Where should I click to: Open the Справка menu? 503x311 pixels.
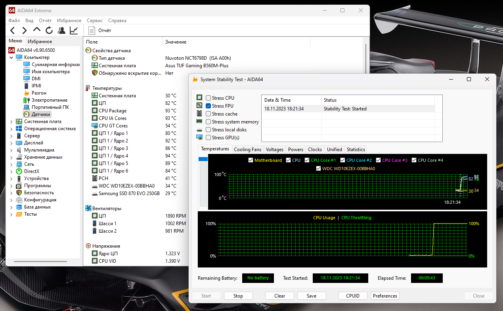click(x=117, y=21)
